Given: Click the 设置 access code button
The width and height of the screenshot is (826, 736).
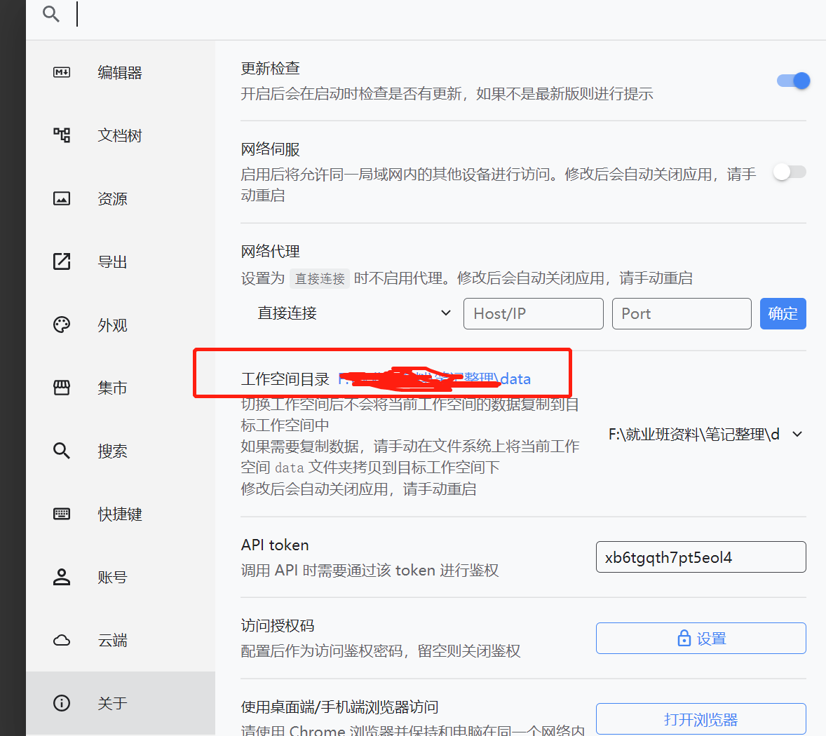Looking at the screenshot, I should click(x=700, y=638).
